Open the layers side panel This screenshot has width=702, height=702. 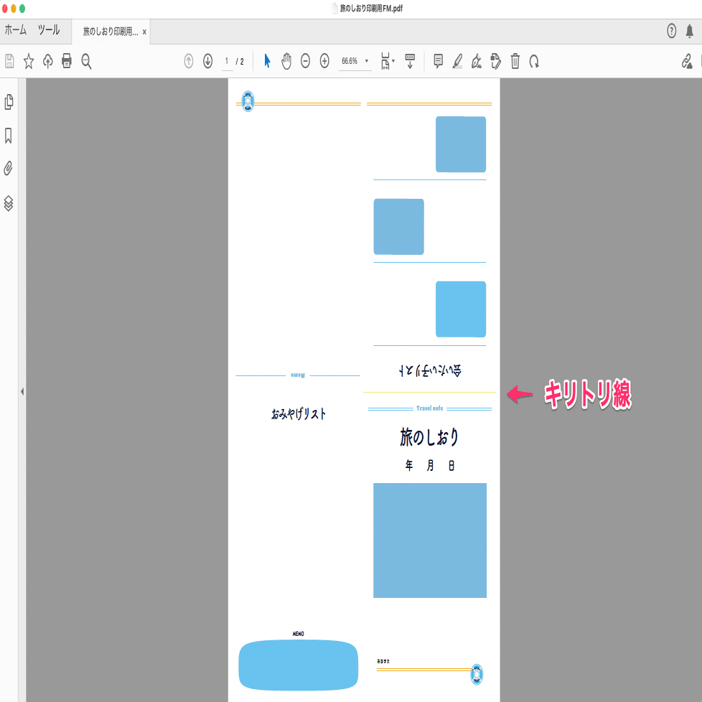(x=9, y=203)
